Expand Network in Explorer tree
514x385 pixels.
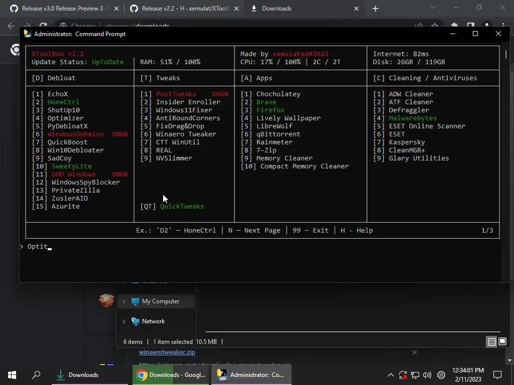click(x=124, y=321)
